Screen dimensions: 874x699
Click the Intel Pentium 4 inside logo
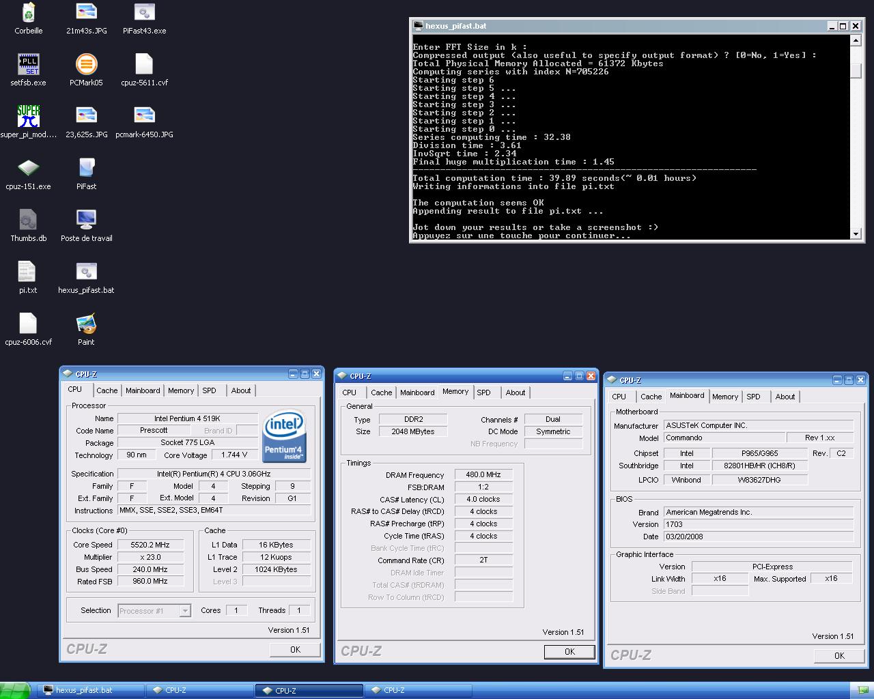pyautogui.click(x=284, y=436)
